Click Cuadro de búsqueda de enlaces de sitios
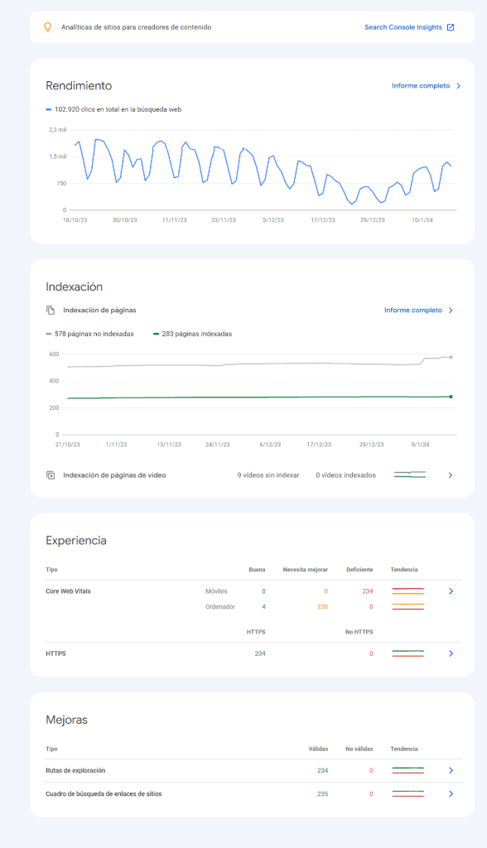This screenshot has height=848, width=487. [104, 794]
